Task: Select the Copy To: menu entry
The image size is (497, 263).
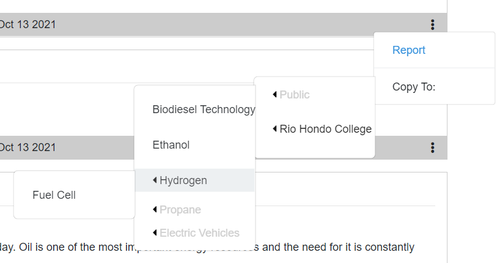Action: coord(414,87)
